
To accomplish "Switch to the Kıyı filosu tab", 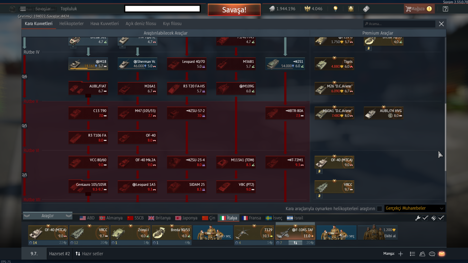I will coord(172,24).
